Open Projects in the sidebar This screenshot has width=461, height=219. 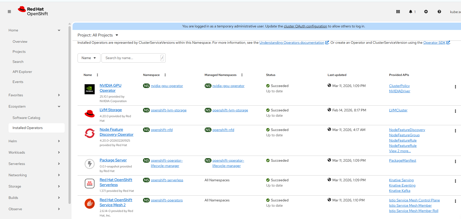click(x=19, y=52)
